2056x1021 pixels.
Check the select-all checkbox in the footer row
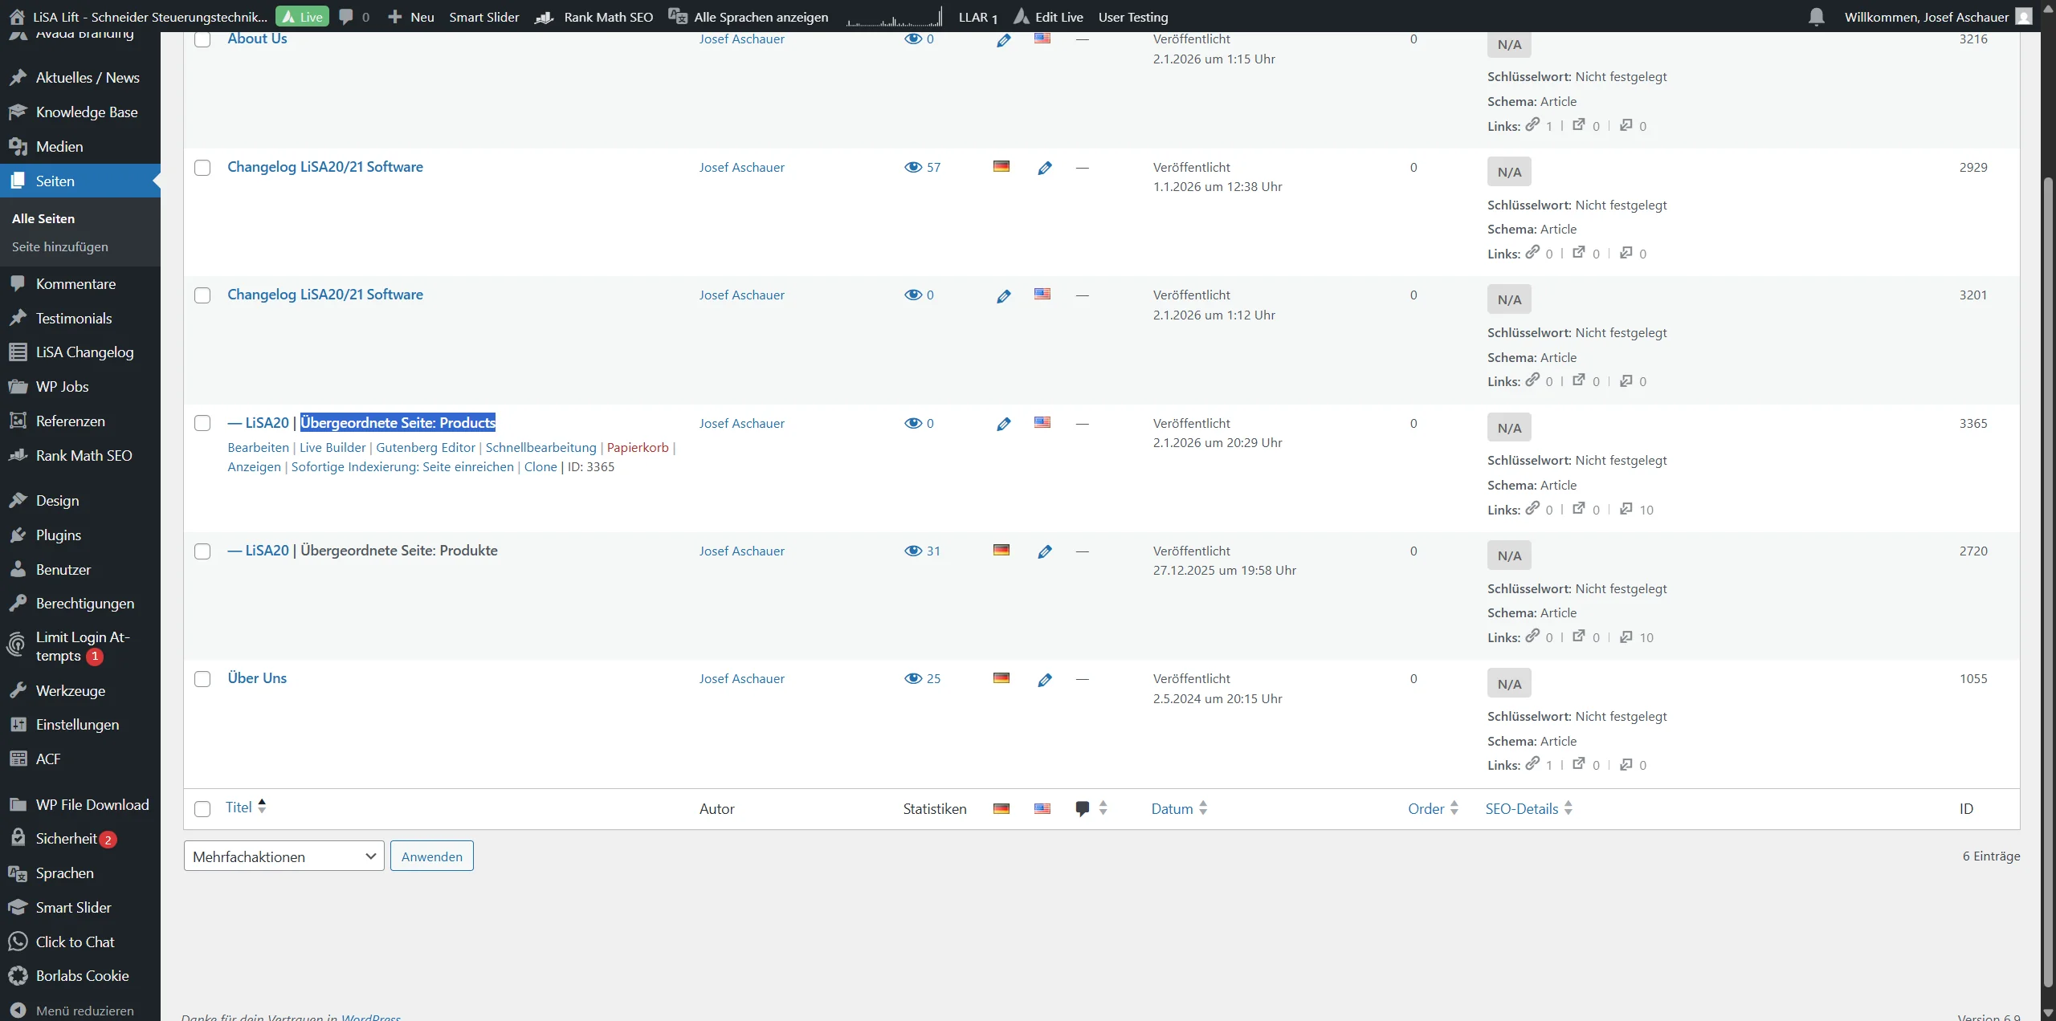[x=202, y=809]
